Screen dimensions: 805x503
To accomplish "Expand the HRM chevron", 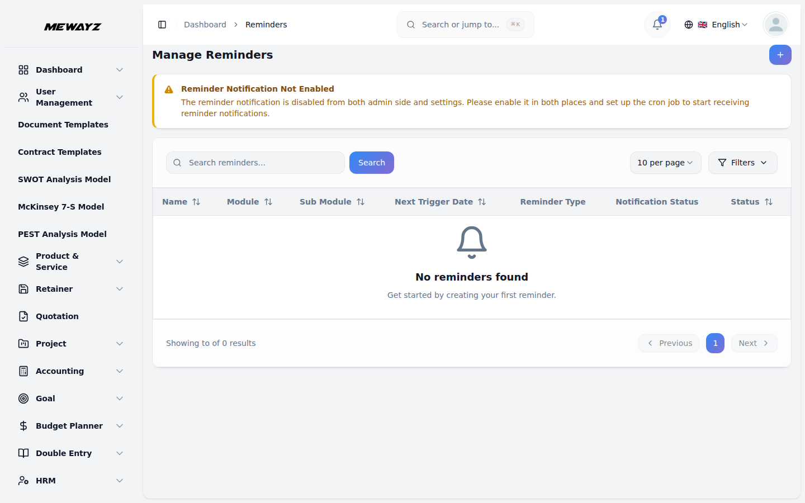I will (x=120, y=481).
